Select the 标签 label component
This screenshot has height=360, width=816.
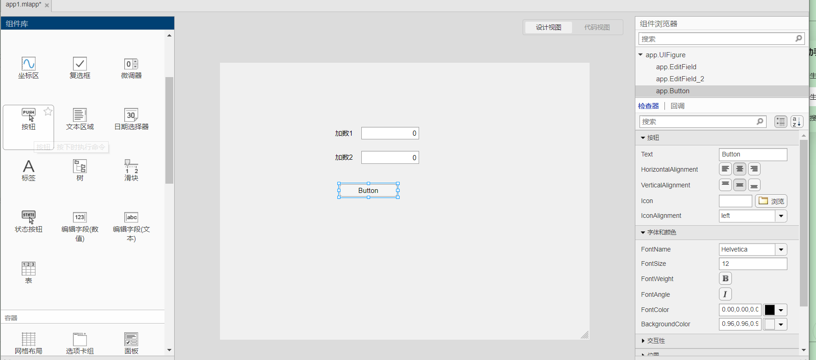28,170
